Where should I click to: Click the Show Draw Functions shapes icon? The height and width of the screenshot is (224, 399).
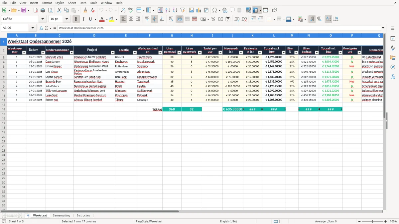click(x=274, y=10)
